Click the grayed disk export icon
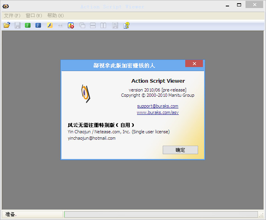This screenshot has width=266, height=220. click(115, 25)
